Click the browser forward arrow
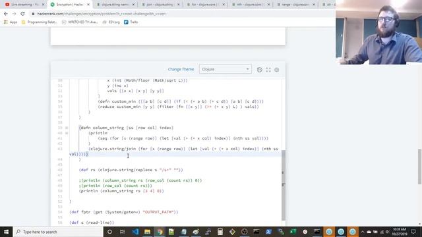This screenshot has width=422, height=237. (x=15, y=14)
